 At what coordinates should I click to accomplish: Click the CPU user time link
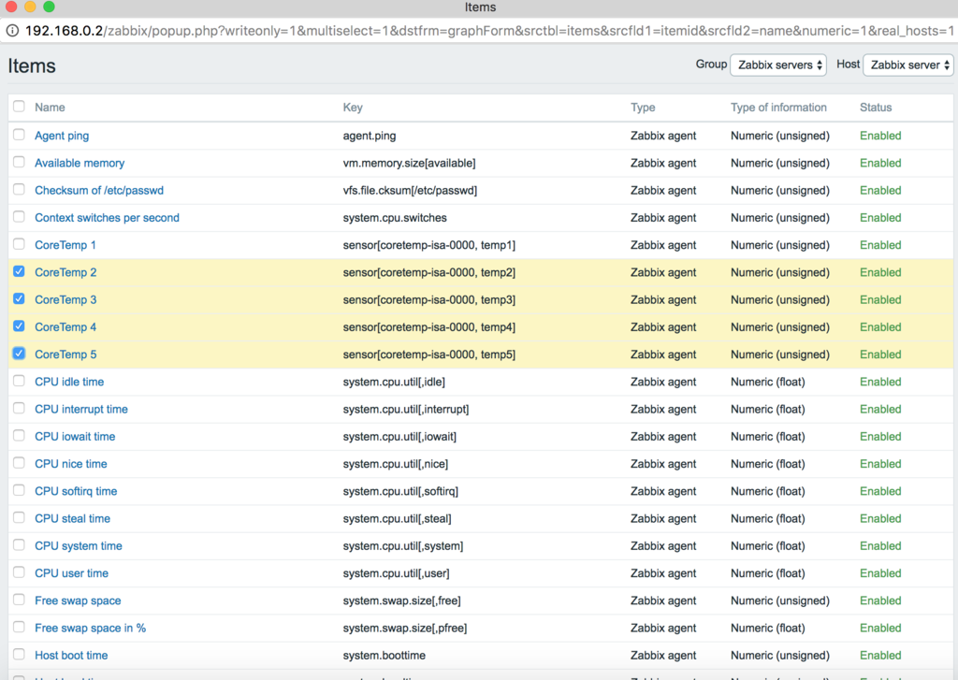pyautogui.click(x=71, y=573)
